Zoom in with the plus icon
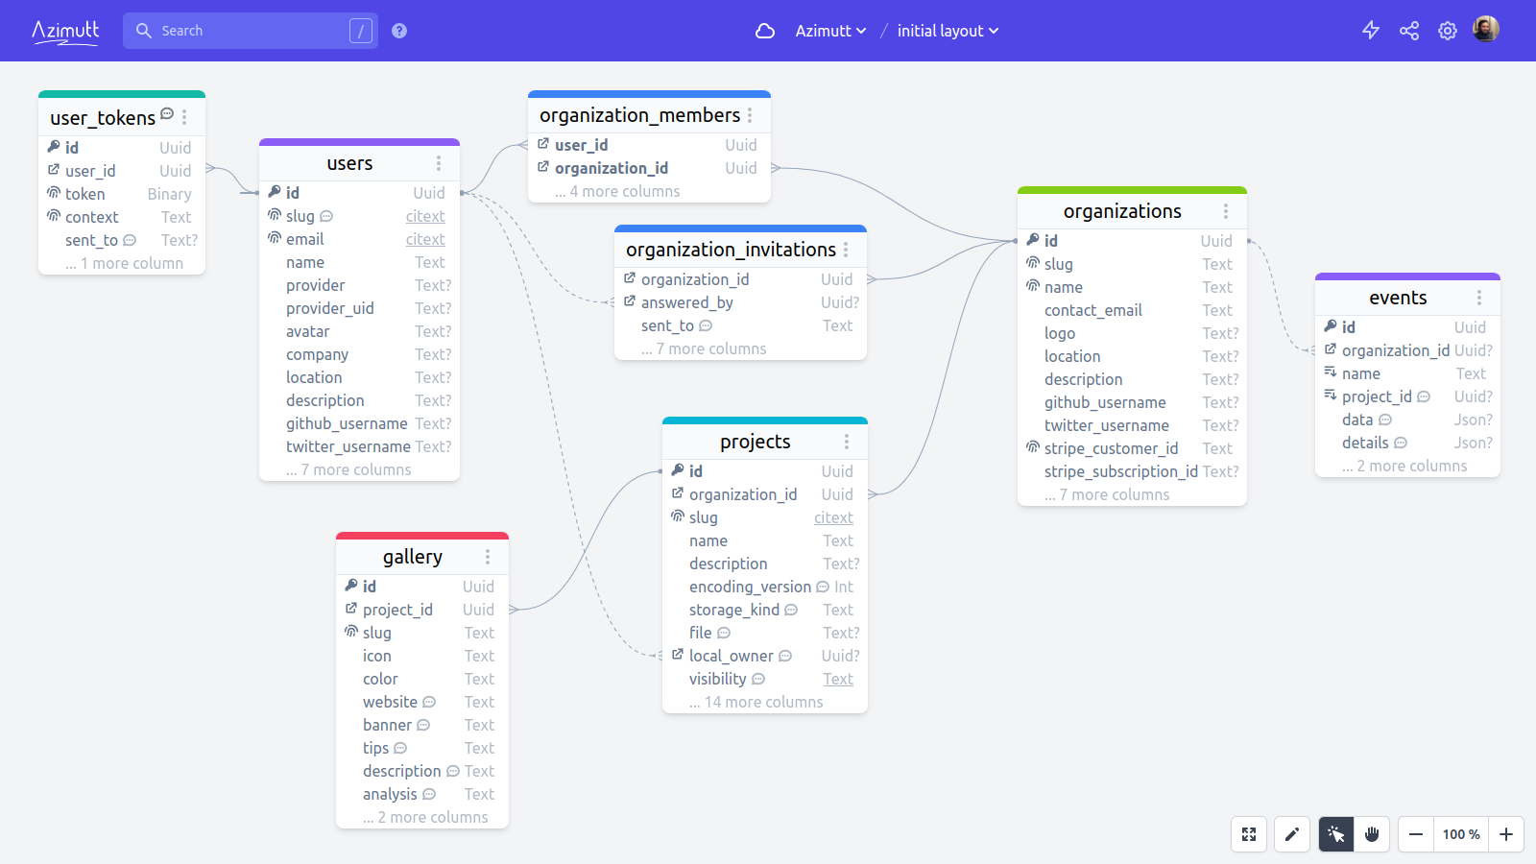 (x=1506, y=834)
